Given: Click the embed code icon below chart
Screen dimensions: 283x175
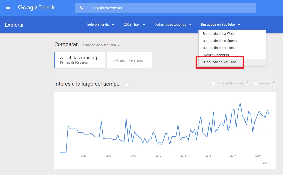Looking at the screenshot, I should pos(265,163).
